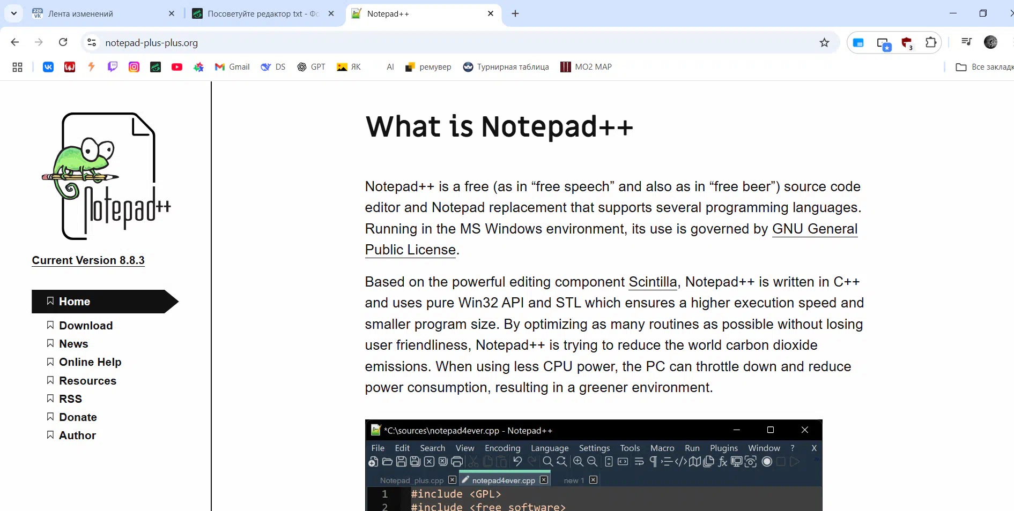Reload the current page
Viewport: 1014px width, 511px height.
pos(63,42)
